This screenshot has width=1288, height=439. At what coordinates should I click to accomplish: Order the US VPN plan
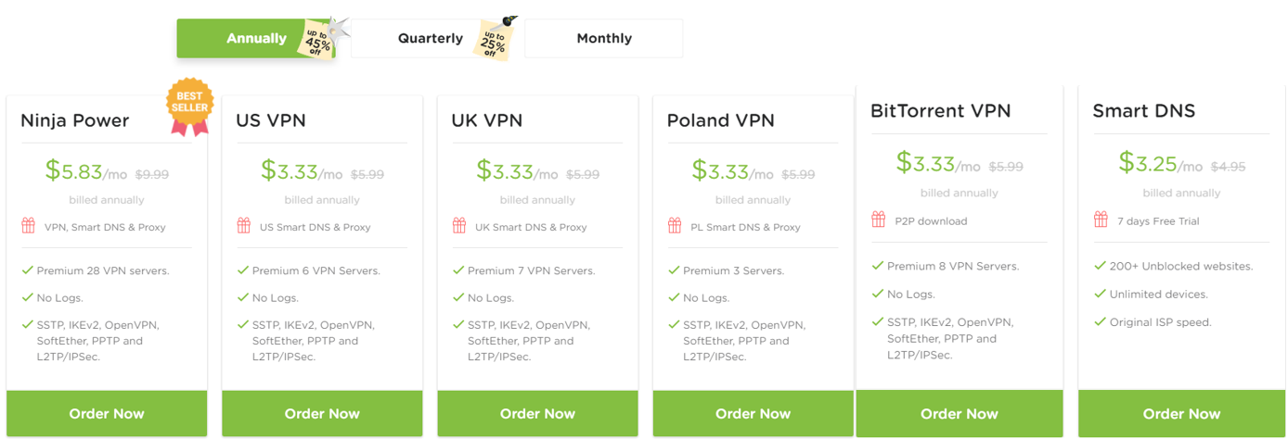pyautogui.click(x=322, y=413)
